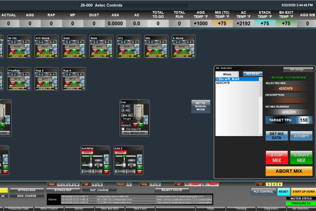Stop the 9mm feeder
Screen dimensions: 316x211
[x=95, y=51]
